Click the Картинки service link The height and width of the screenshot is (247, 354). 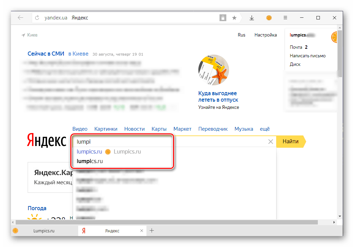tap(106, 129)
